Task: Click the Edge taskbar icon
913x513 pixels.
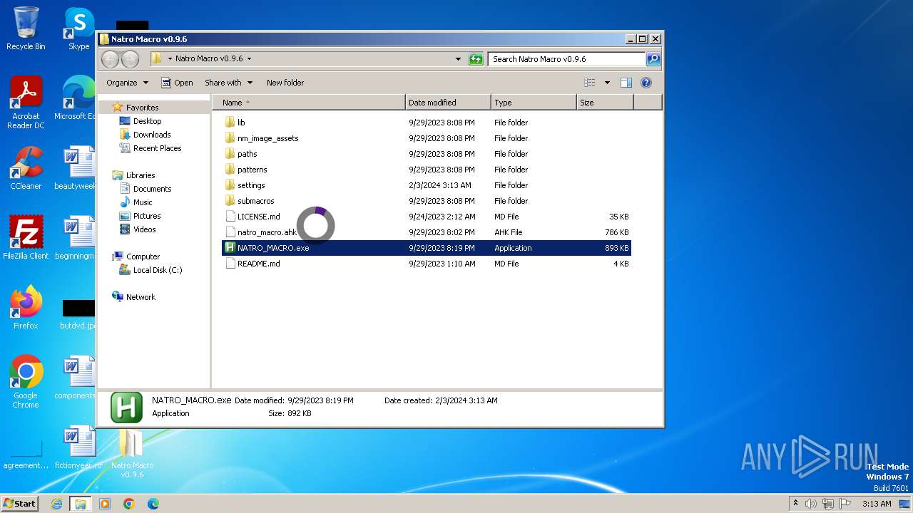Action: click(x=153, y=504)
